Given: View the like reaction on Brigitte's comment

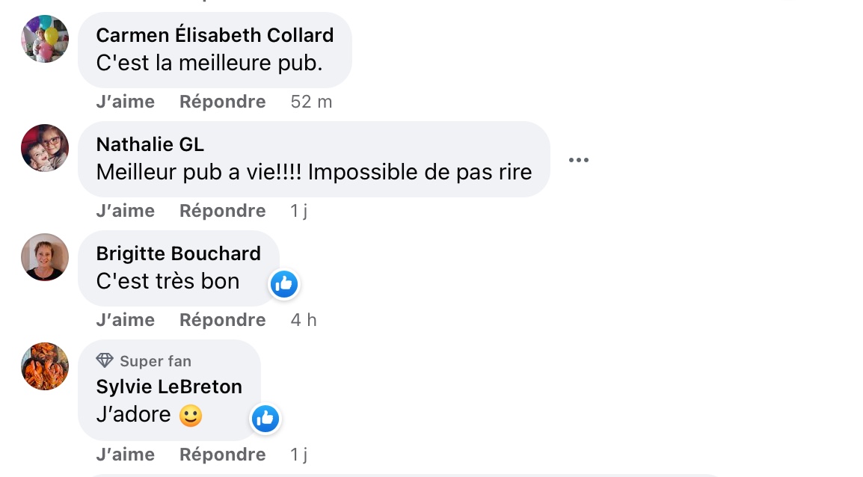Looking at the screenshot, I should 284,284.
